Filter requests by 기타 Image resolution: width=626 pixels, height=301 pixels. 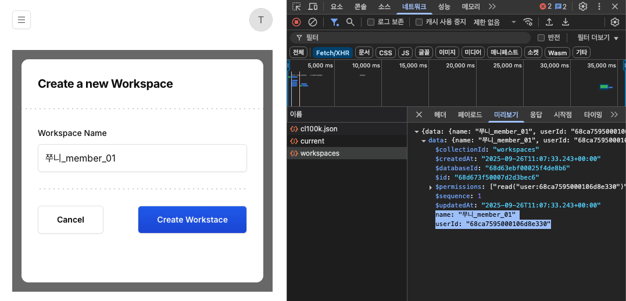(x=581, y=52)
